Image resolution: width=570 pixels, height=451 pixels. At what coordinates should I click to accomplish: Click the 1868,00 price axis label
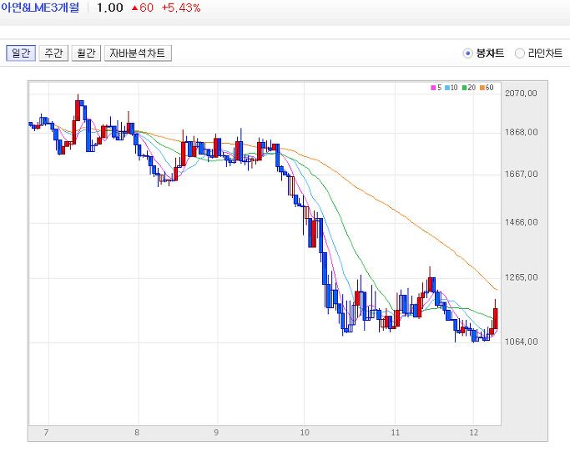tap(521, 132)
